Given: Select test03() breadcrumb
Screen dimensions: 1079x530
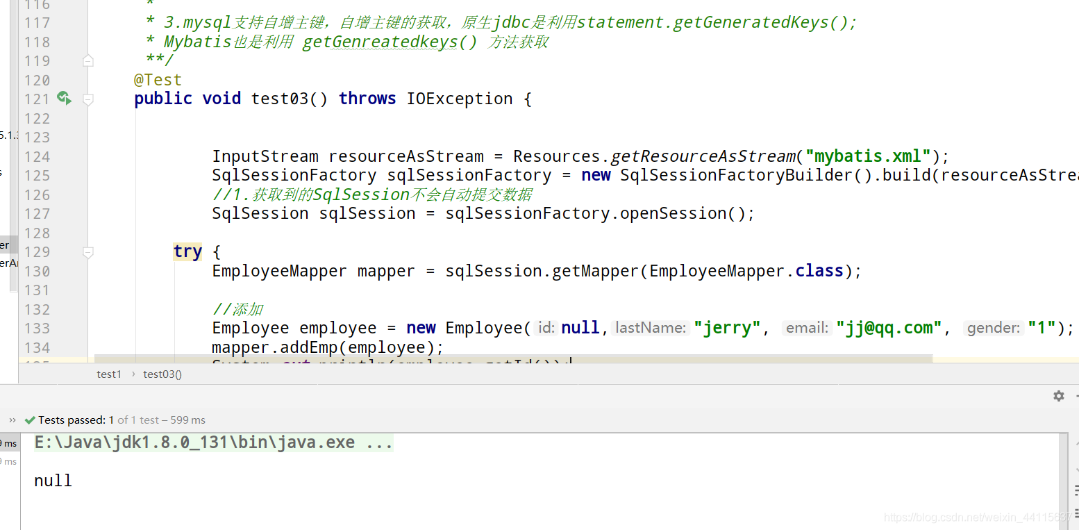Looking at the screenshot, I should (162, 374).
